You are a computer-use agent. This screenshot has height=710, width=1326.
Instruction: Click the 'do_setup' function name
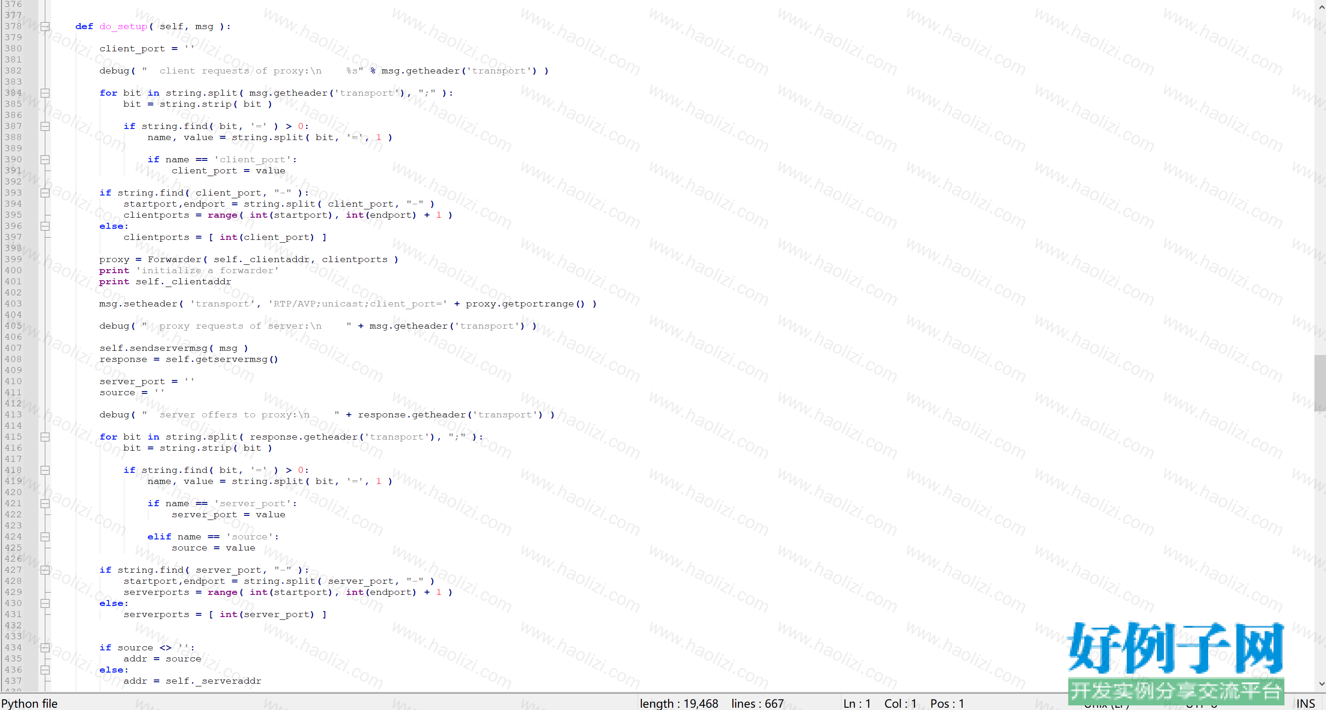[123, 27]
